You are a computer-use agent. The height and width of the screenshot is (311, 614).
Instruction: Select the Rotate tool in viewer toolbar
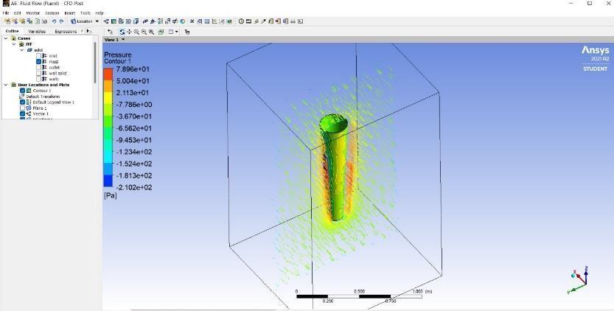coord(122,32)
